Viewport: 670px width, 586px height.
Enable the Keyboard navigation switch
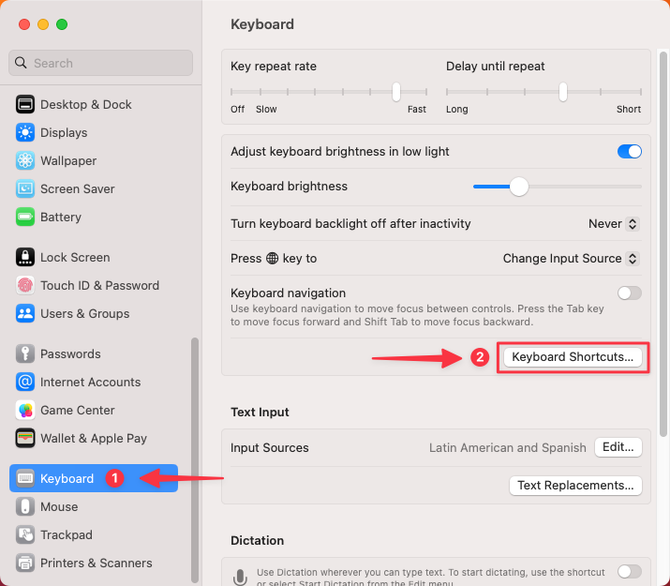(x=630, y=293)
